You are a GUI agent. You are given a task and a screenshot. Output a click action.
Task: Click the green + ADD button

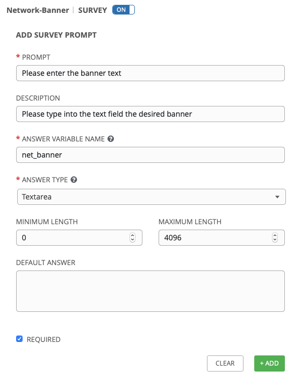(x=269, y=363)
